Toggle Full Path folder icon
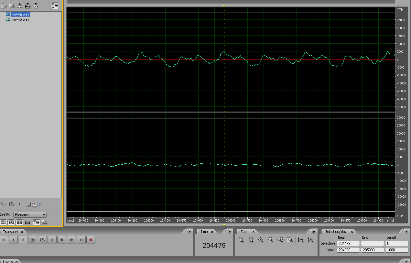Viewport: 411px width, 263px height. (x=44, y=222)
